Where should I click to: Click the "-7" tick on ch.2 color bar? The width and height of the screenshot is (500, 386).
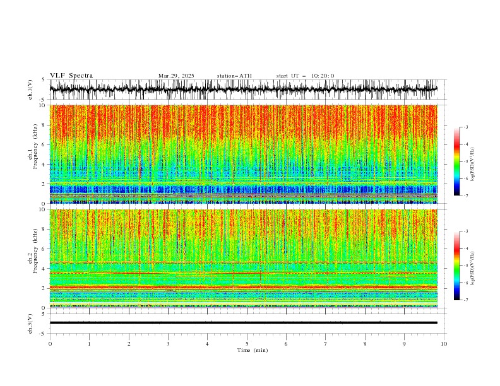[465, 300]
